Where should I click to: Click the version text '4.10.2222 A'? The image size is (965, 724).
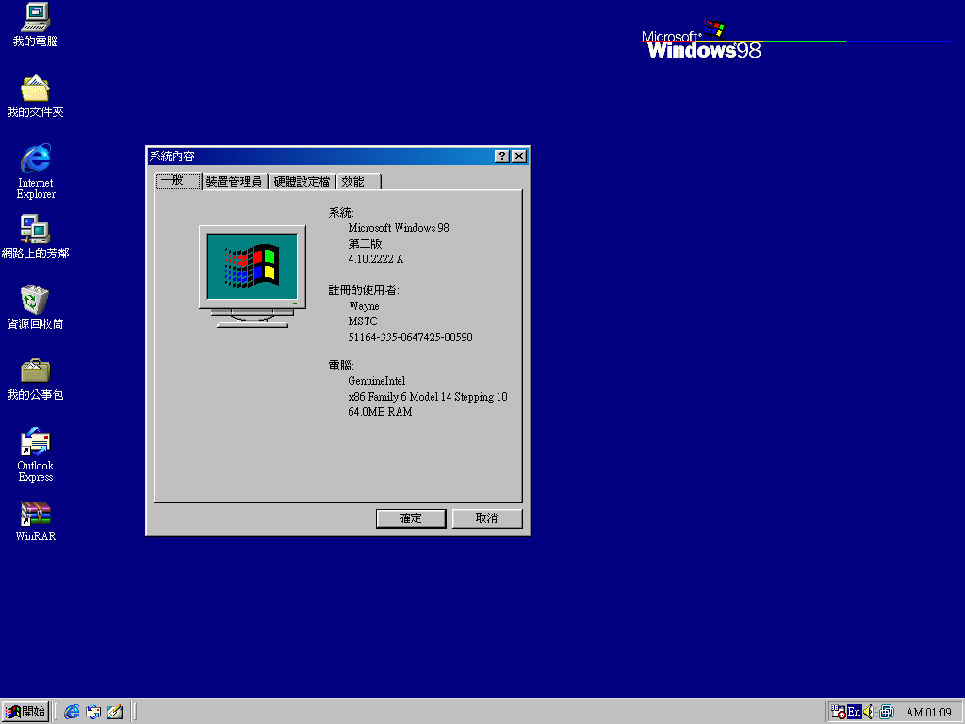pos(376,259)
